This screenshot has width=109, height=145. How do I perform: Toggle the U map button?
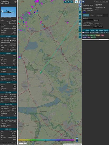click(x=65, y=2)
